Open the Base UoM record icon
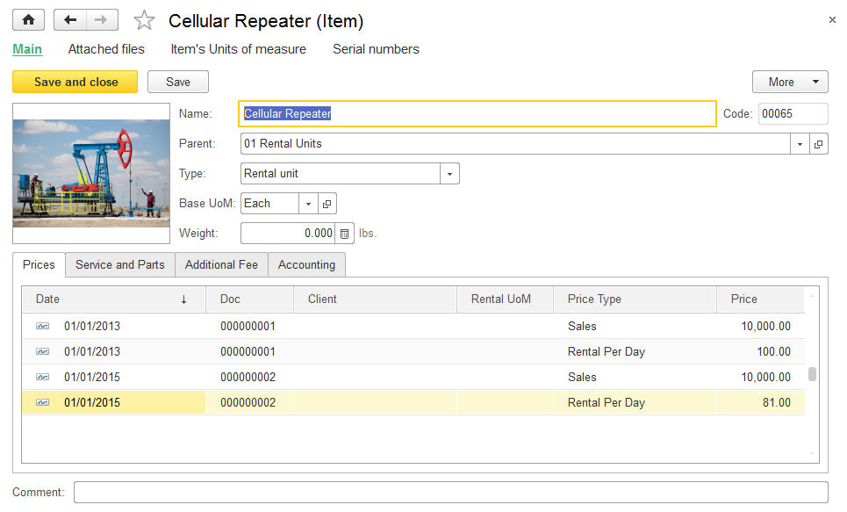Viewport: 847px width, 512px height. 327,204
